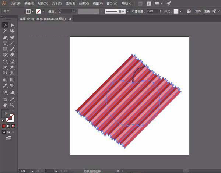This screenshot has width=221, height=173.
Task: Activate the Hand tool
Action: tap(5, 105)
